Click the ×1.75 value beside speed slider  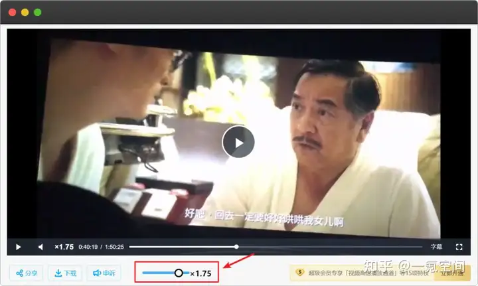tap(200, 273)
